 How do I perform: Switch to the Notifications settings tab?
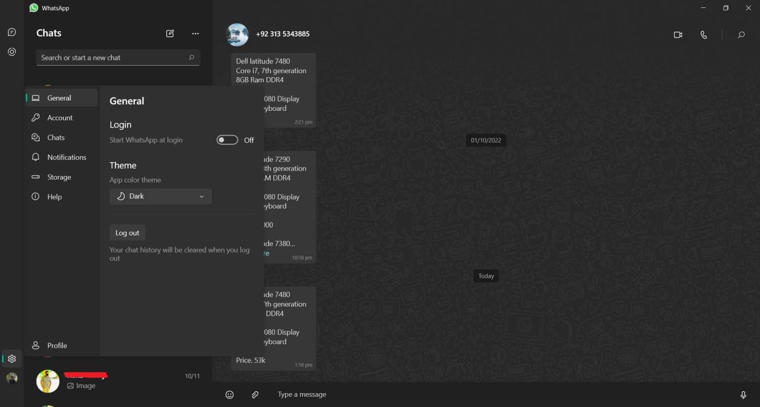(66, 157)
